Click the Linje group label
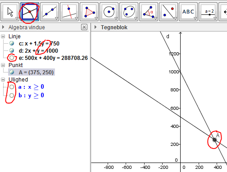 pos(14,36)
